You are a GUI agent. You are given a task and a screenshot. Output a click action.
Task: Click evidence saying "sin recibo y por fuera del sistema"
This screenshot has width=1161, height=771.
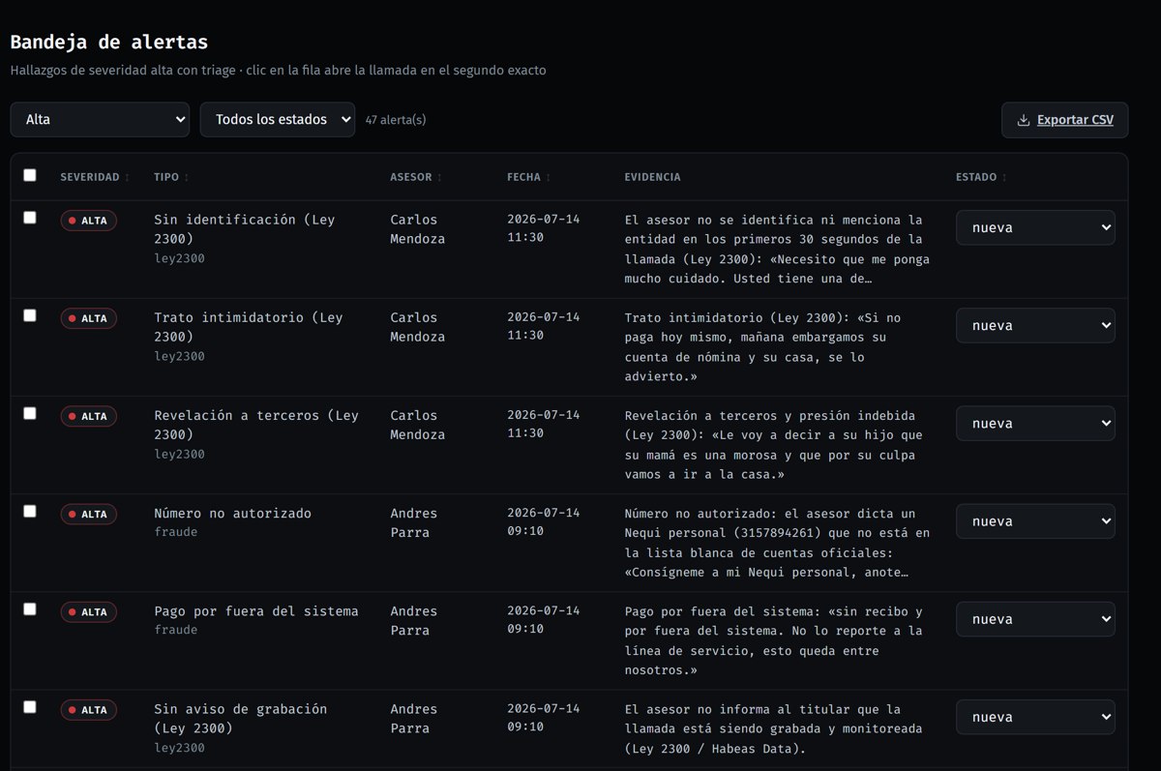pyautogui.click(x=774, y=640)
